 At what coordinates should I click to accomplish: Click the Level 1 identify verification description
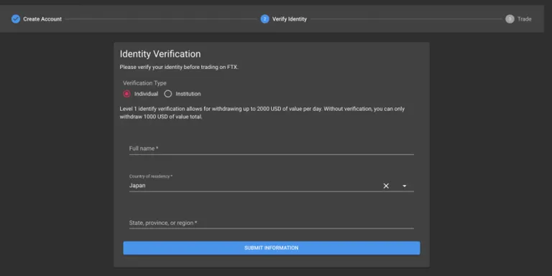[x=262, y=113]
